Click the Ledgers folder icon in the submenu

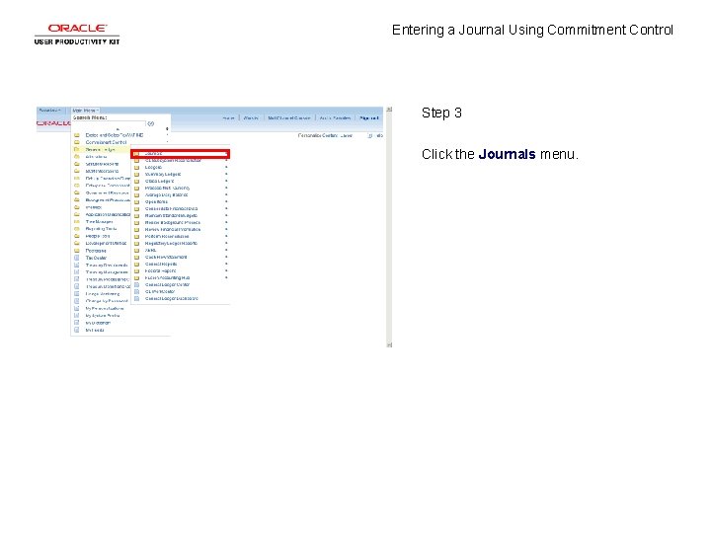tap(136, 167)
